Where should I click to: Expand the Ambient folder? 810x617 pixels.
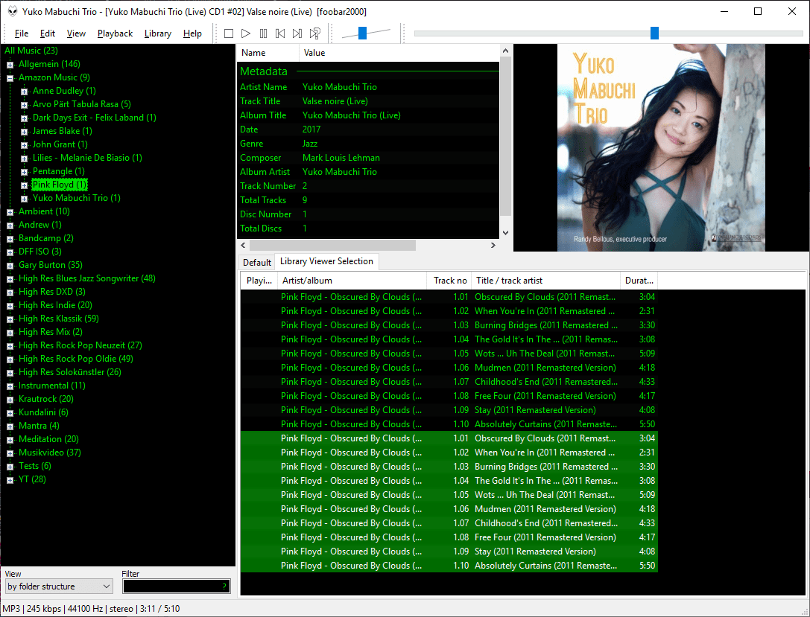[x=10, y=212]
